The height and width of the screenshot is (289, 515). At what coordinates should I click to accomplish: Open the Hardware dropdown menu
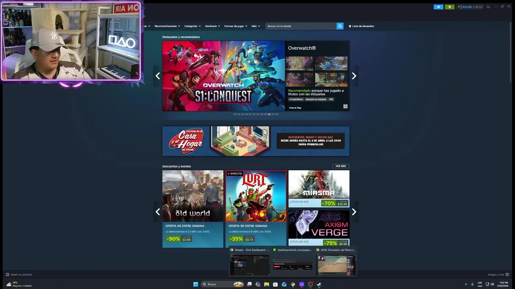[212, 26]
